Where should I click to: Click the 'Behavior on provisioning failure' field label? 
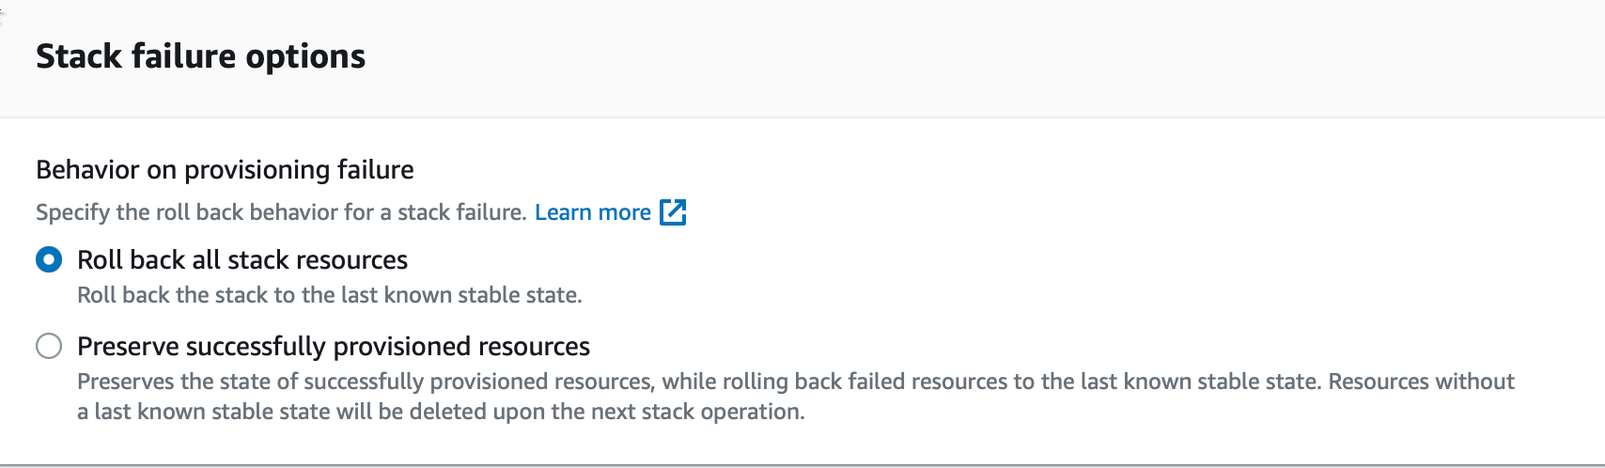[x=225, y=170]
